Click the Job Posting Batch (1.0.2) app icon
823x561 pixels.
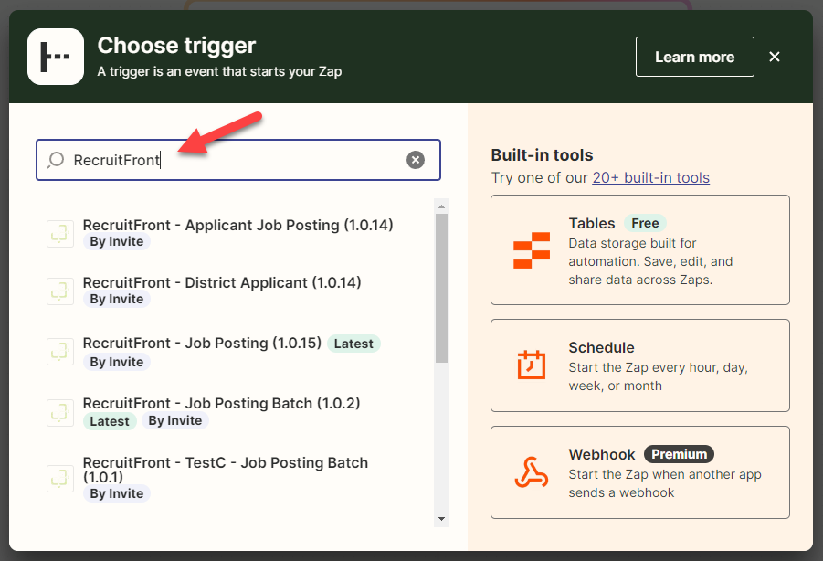point(60,412)
